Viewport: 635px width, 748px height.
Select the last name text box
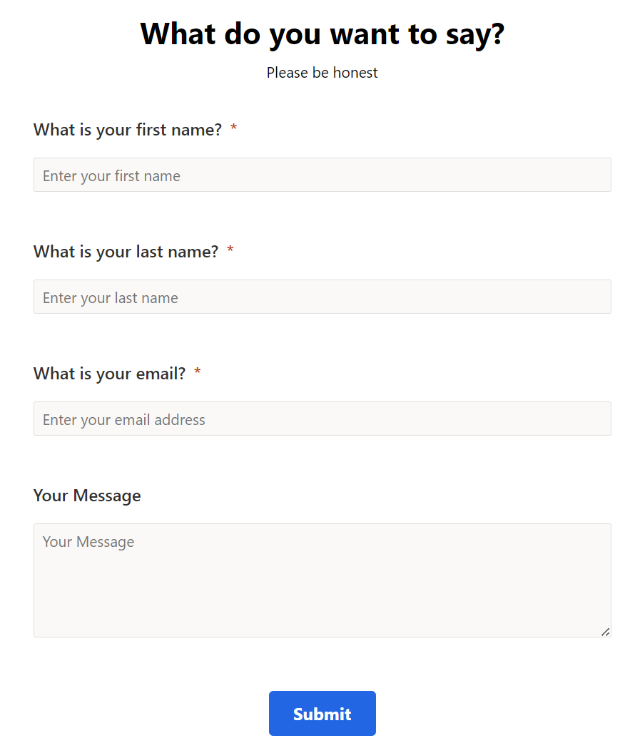[x=322, y=297]
